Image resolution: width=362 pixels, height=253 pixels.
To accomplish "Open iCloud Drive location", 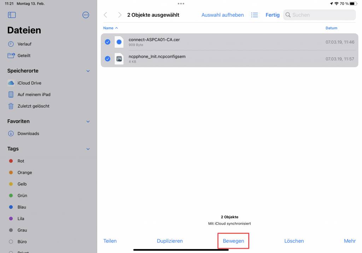I will pos(29,83).
